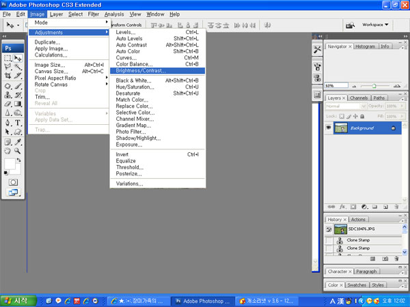
Task: Toggle lock all in Layers panel
Action: click(x=362, y=116)
